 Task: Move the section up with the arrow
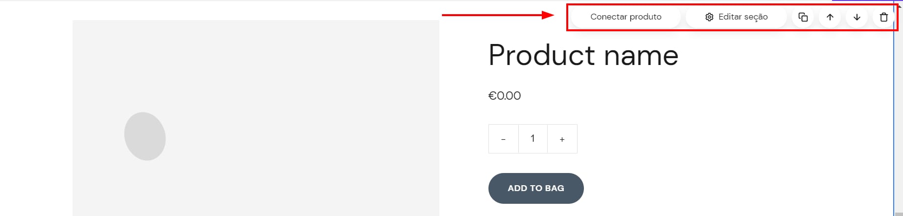830,17
